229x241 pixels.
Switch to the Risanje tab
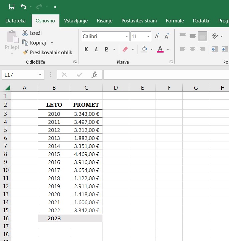[104, 21]
